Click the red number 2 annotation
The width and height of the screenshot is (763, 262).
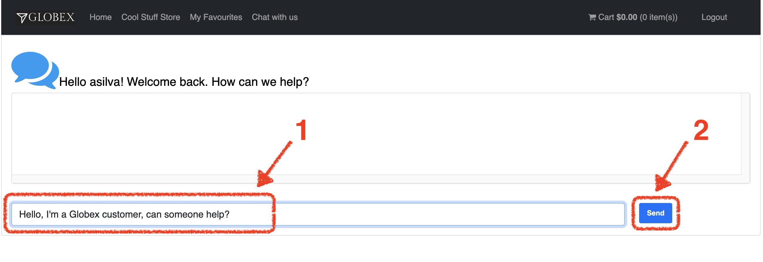click(701, 130)
